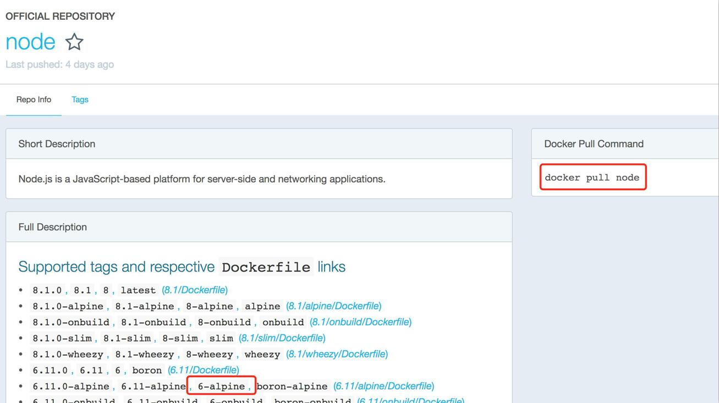Click the 6-alpine tag
The height and width of the screenshot is (403, 719).
pos(221,387)
